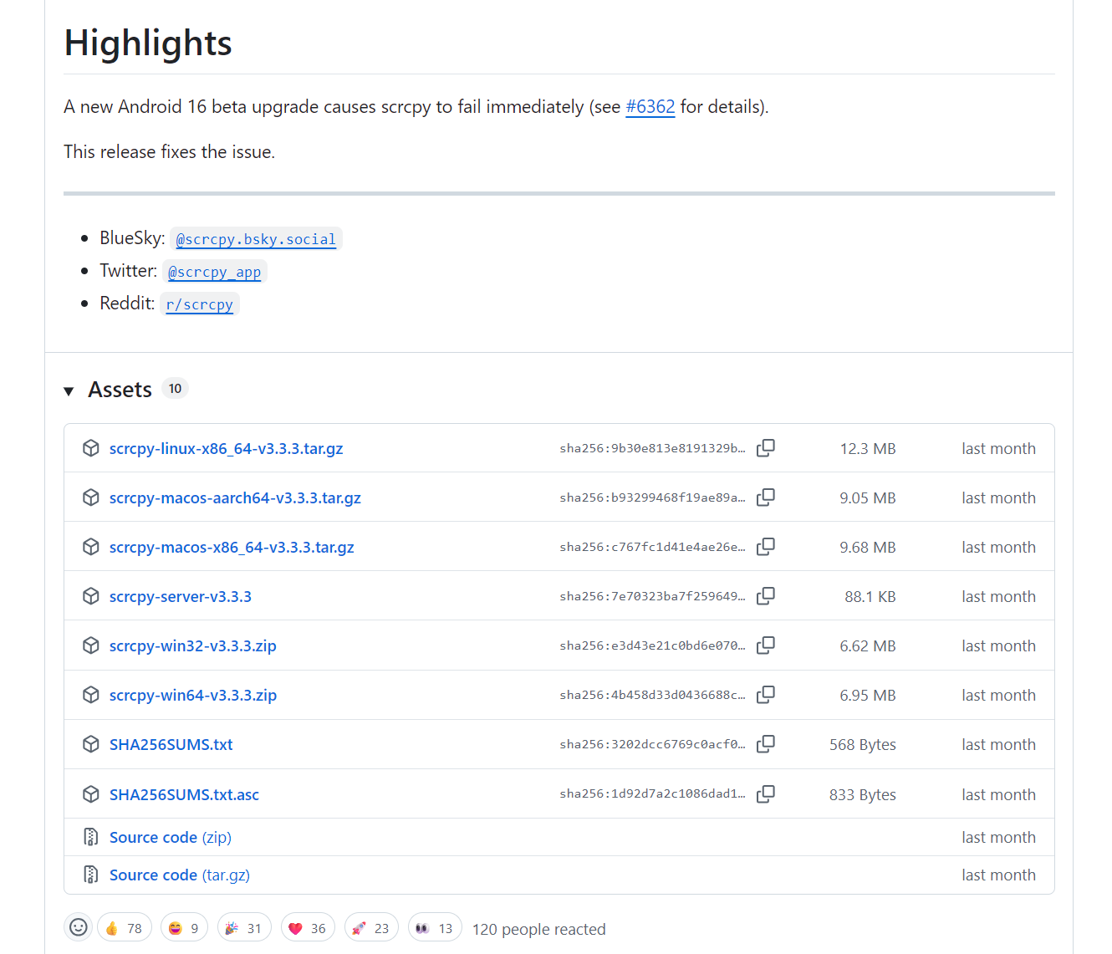Viewport: 1112px width, 954px height.
Task: Click Assets count badge 10
Action: [175, 389]
